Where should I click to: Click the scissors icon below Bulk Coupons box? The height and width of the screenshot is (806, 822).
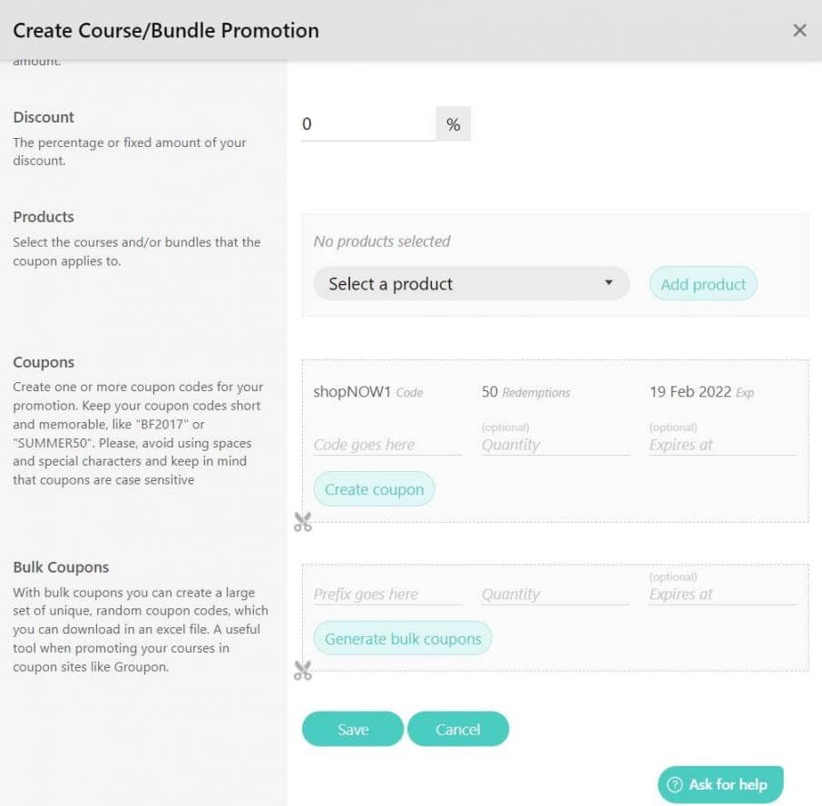pyautogui.click(x=303, y=671)
